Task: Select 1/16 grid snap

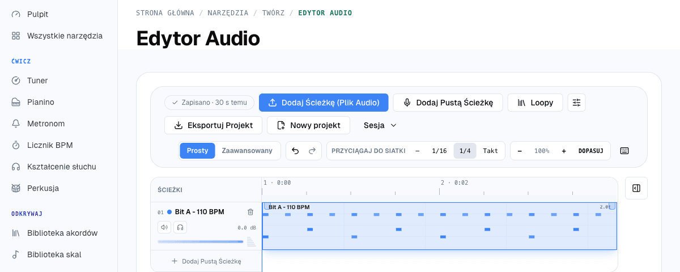Action: pos(439,151)
